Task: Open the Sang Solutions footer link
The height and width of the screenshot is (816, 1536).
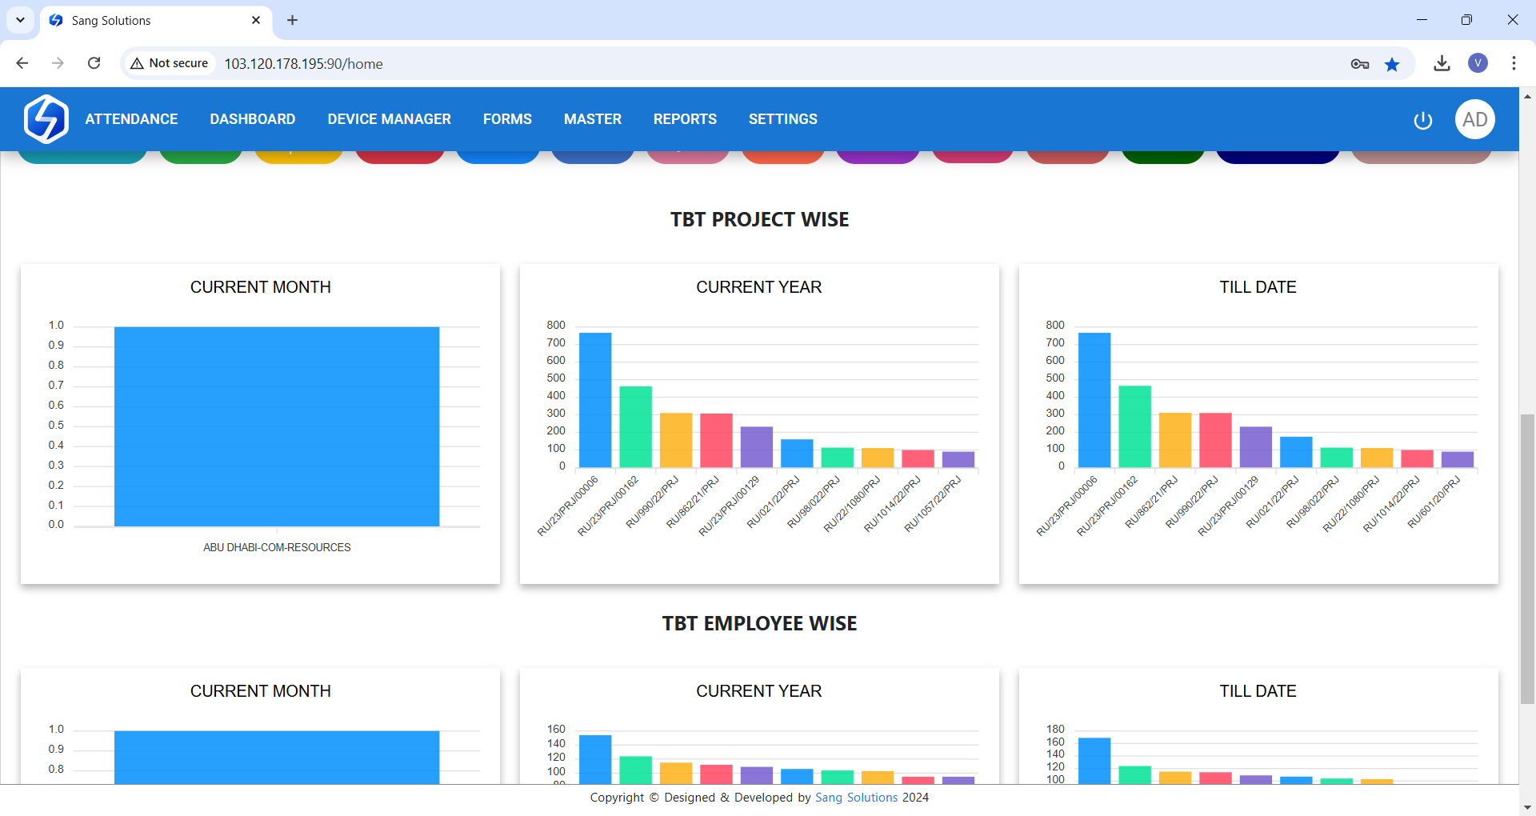Action: click(x=856, y=798)
